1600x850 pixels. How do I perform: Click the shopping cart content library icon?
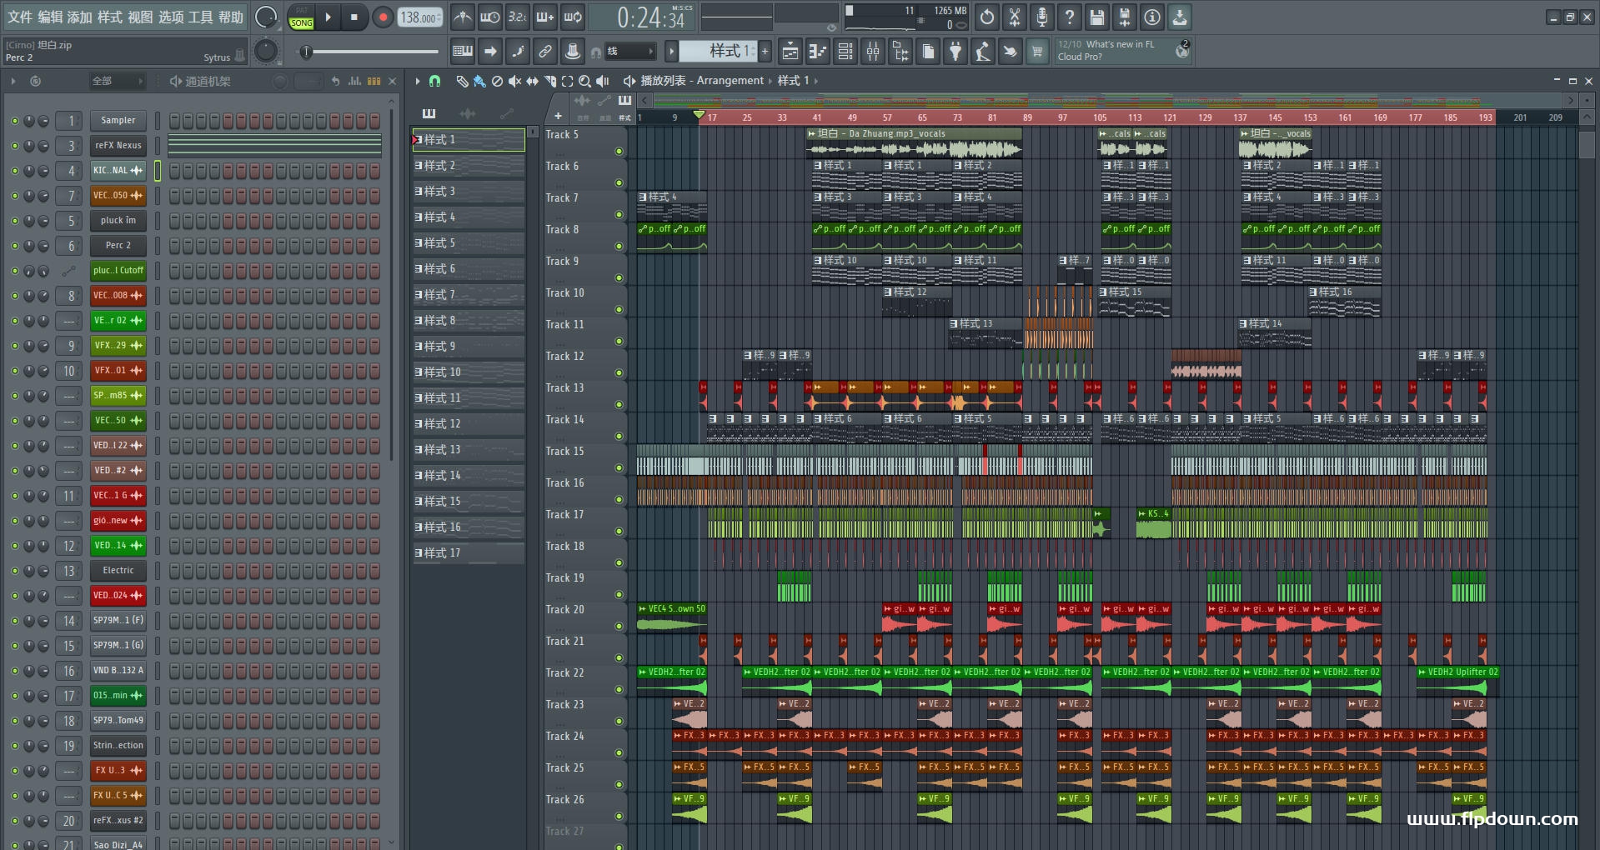click(1037, 52)
